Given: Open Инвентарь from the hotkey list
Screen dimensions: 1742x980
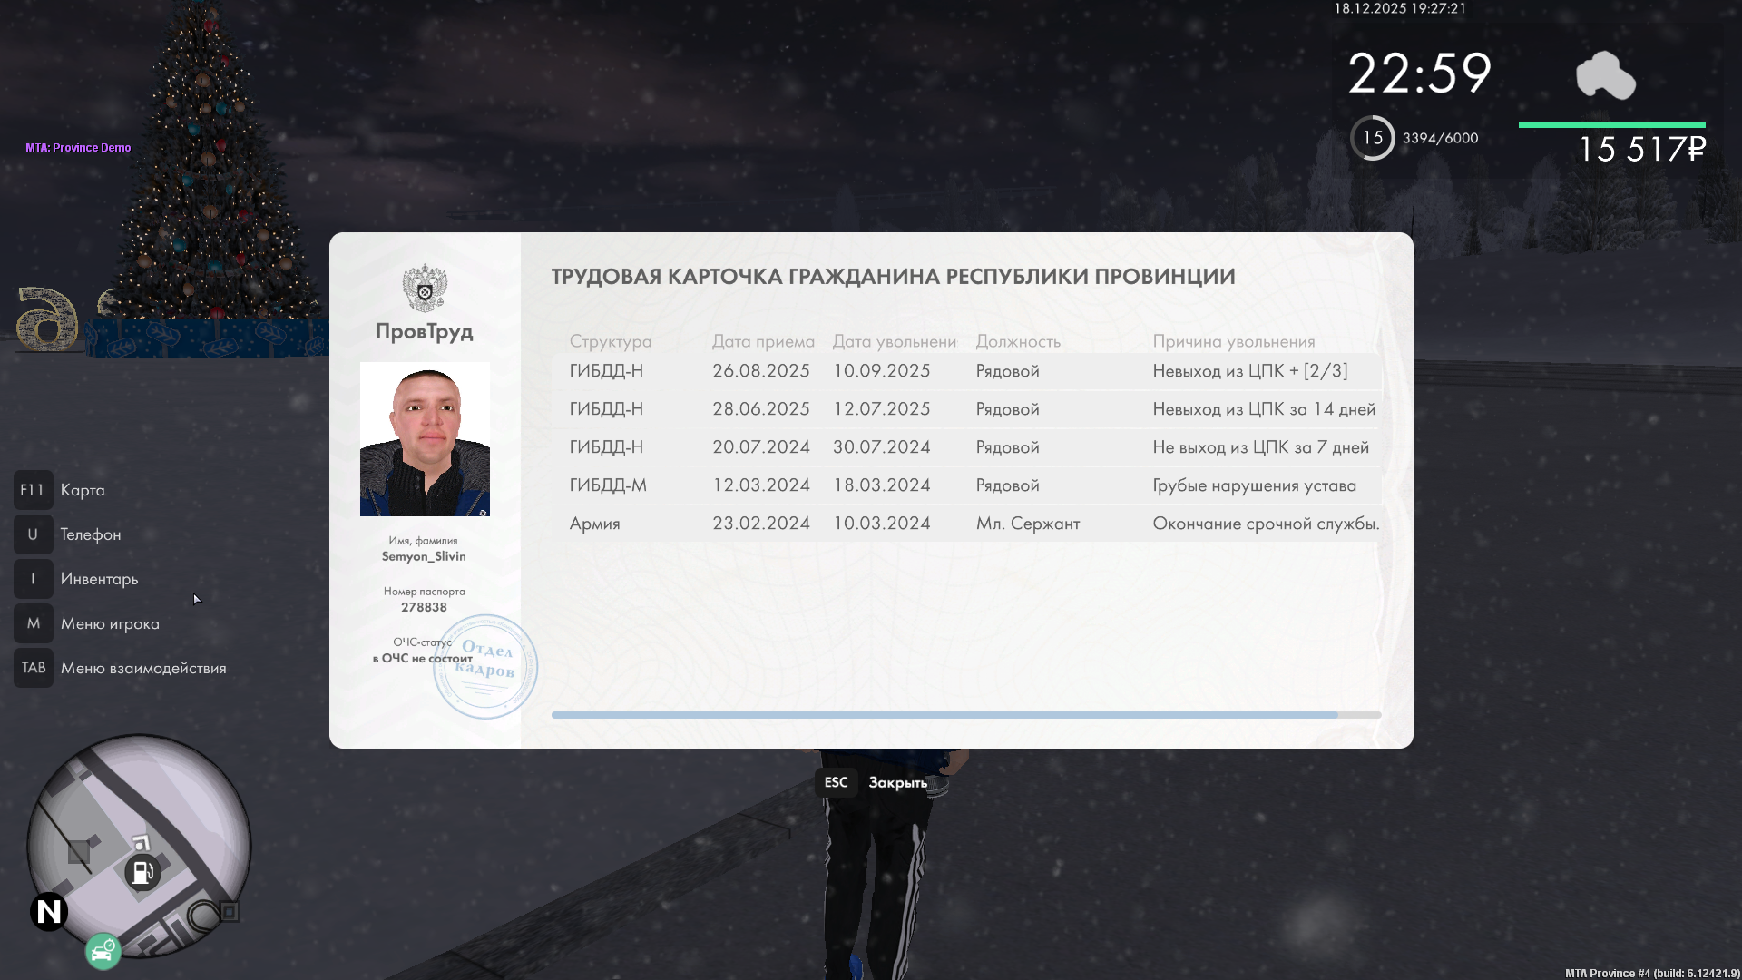Looking at the screenshot, I should point(99,579).
